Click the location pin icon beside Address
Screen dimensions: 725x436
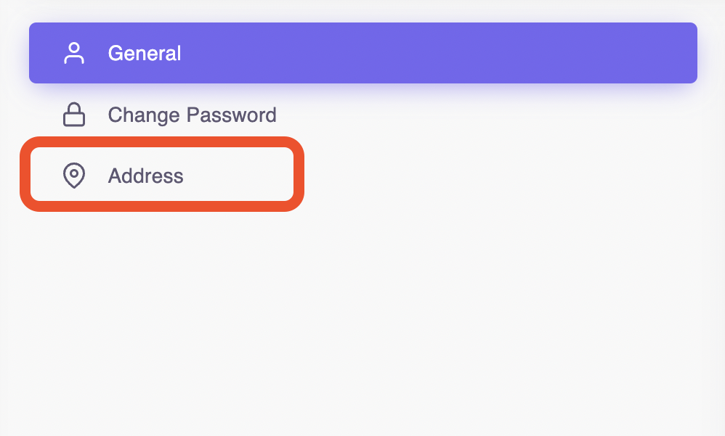point(74,176)
